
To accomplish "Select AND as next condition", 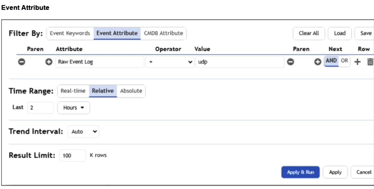I will point(331,61).
